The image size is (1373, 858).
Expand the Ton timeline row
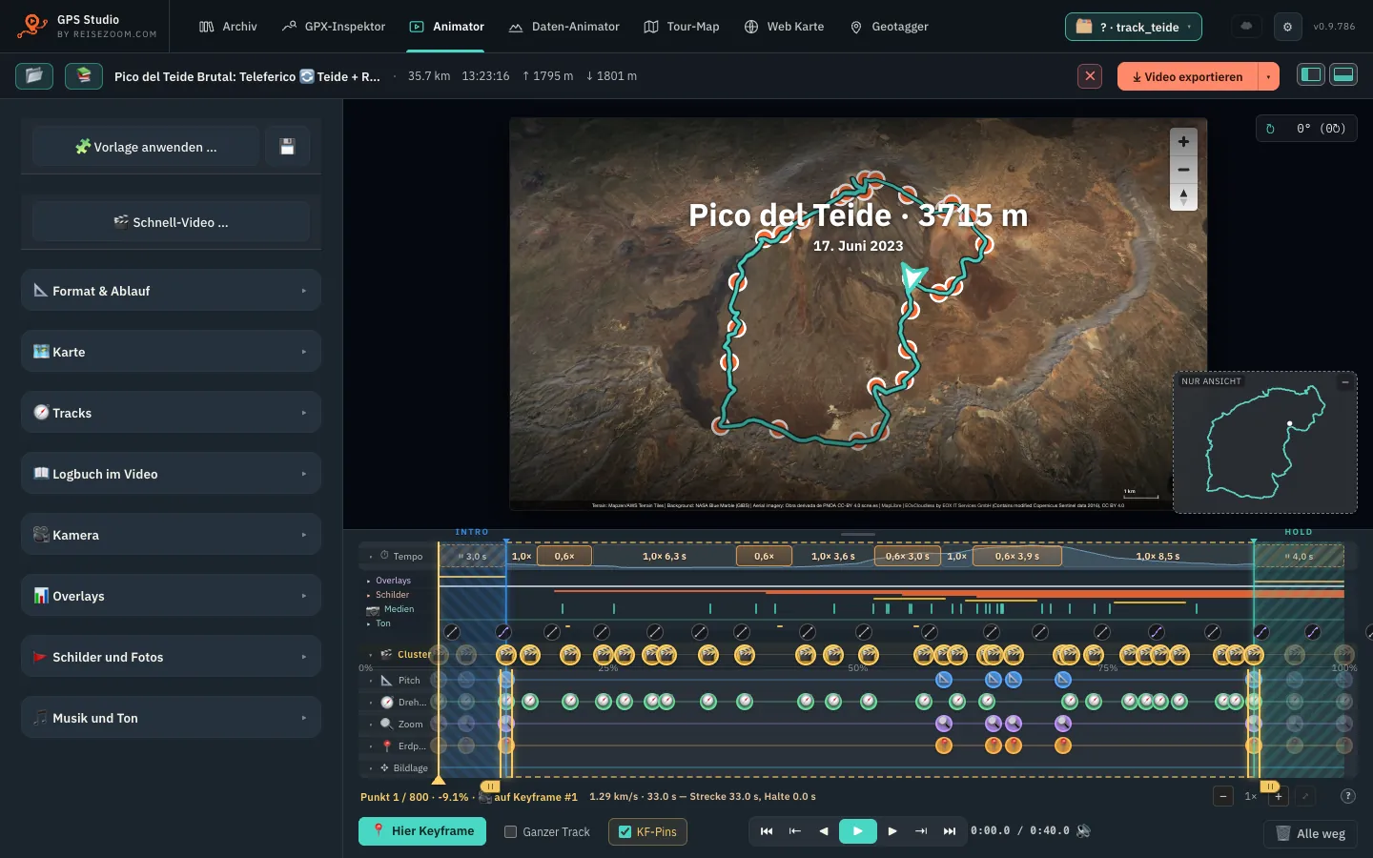pos(379,623)
